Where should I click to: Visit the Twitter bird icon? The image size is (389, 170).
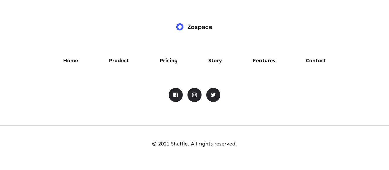tap(213, 95)
